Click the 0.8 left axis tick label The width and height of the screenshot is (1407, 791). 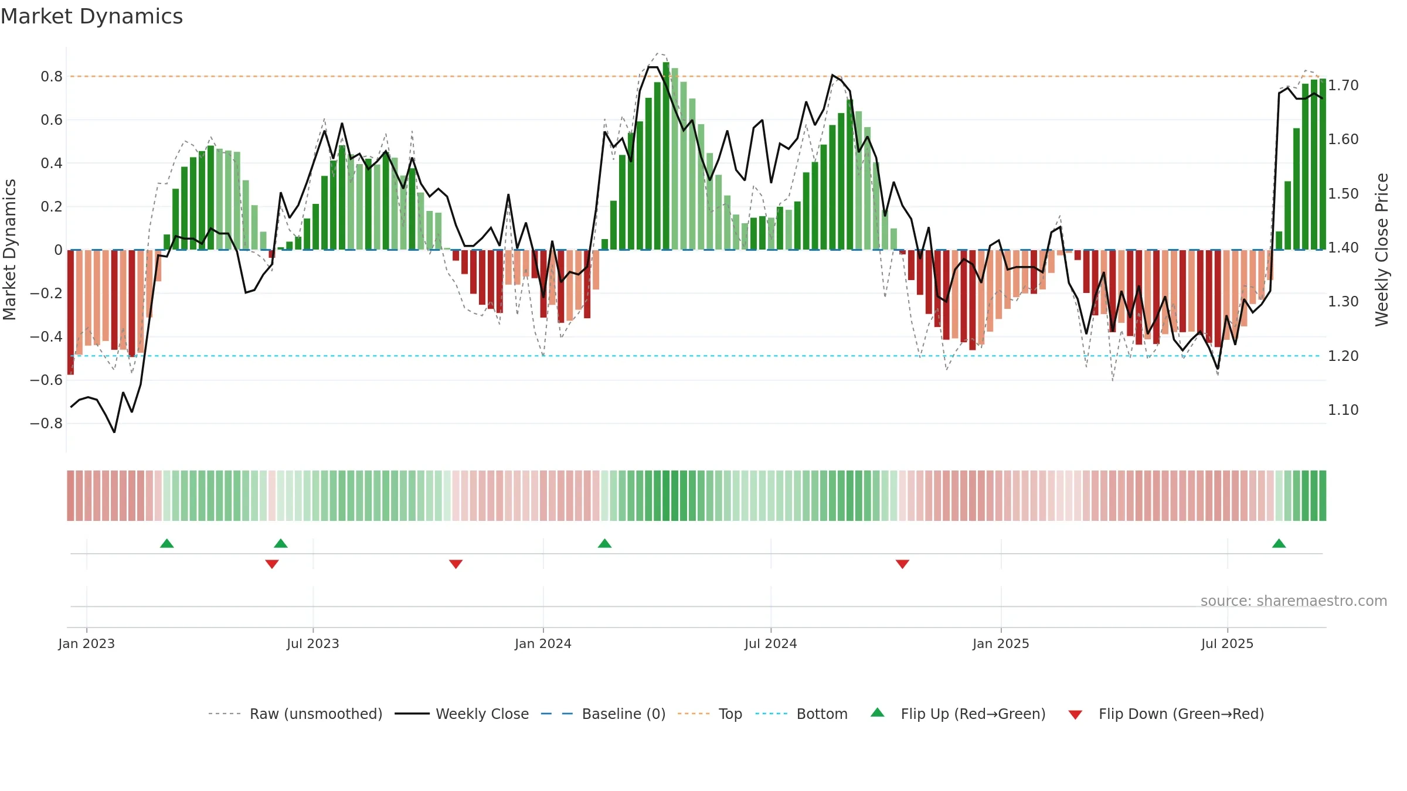click(52, 77)
